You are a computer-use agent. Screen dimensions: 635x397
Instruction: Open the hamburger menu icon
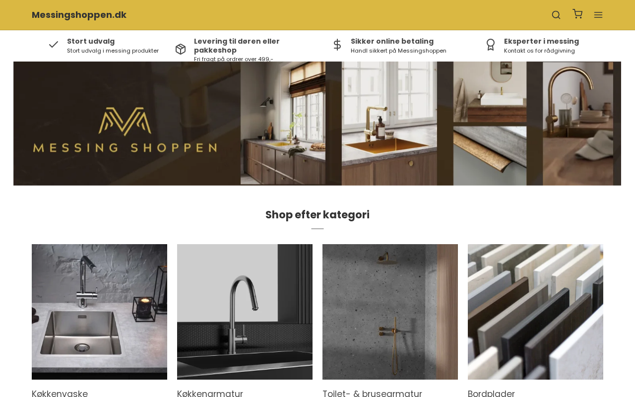pos(598,15)
